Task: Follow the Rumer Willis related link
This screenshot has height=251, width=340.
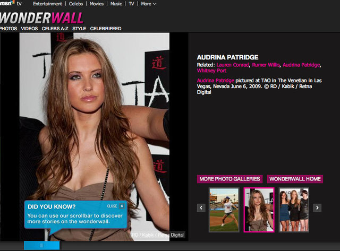Action: (x=266, y=65)
